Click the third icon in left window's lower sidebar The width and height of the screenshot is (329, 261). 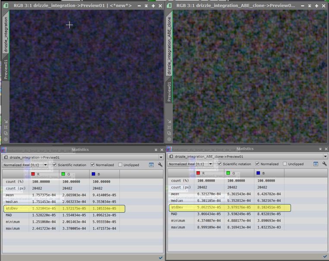pos(6,133)
